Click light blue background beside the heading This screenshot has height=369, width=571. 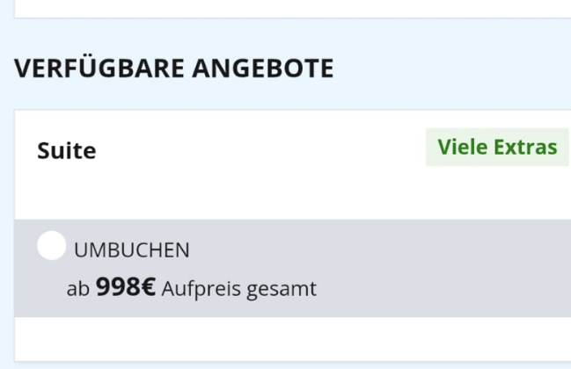451,69
